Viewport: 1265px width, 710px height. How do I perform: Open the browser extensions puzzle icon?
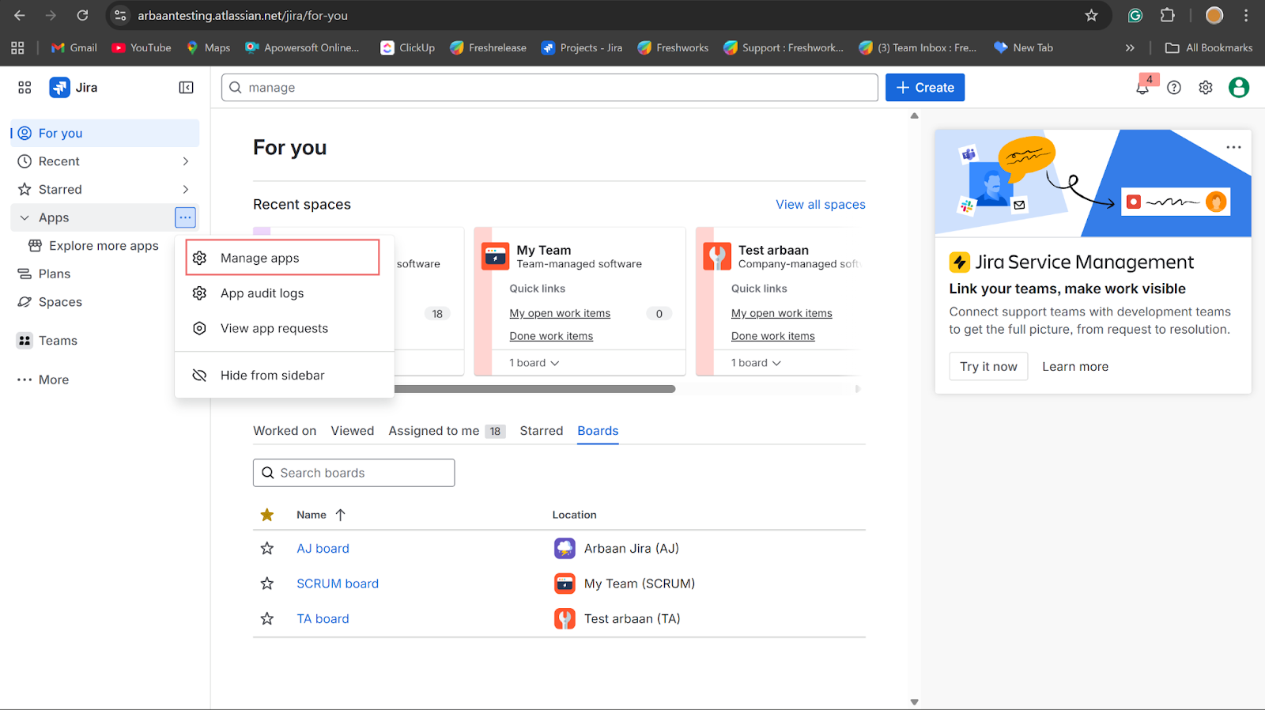click(x=1168, y=16)
